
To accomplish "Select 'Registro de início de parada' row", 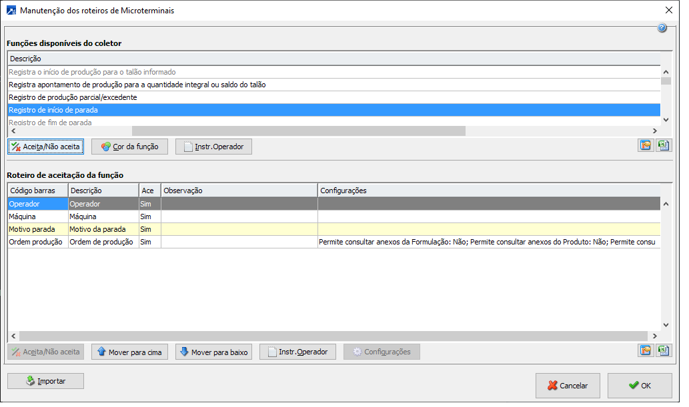I will (x=334, y=110).
